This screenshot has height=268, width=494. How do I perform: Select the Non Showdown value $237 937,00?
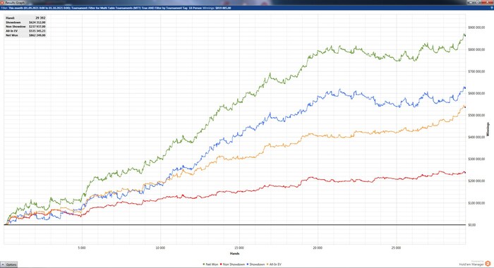[37, 27]
